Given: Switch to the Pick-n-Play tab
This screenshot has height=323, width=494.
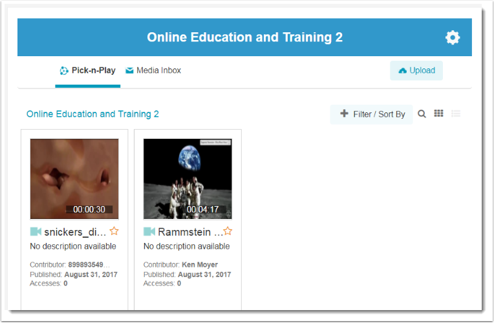Looking at the screenshot, I should point(87,70).
